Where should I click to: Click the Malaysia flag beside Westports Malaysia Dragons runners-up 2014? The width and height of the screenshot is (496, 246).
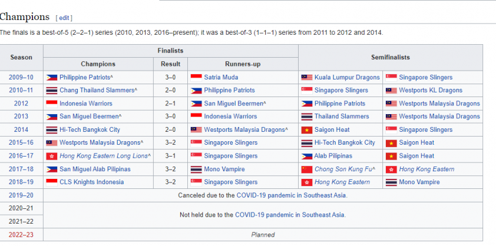[196, 130]
